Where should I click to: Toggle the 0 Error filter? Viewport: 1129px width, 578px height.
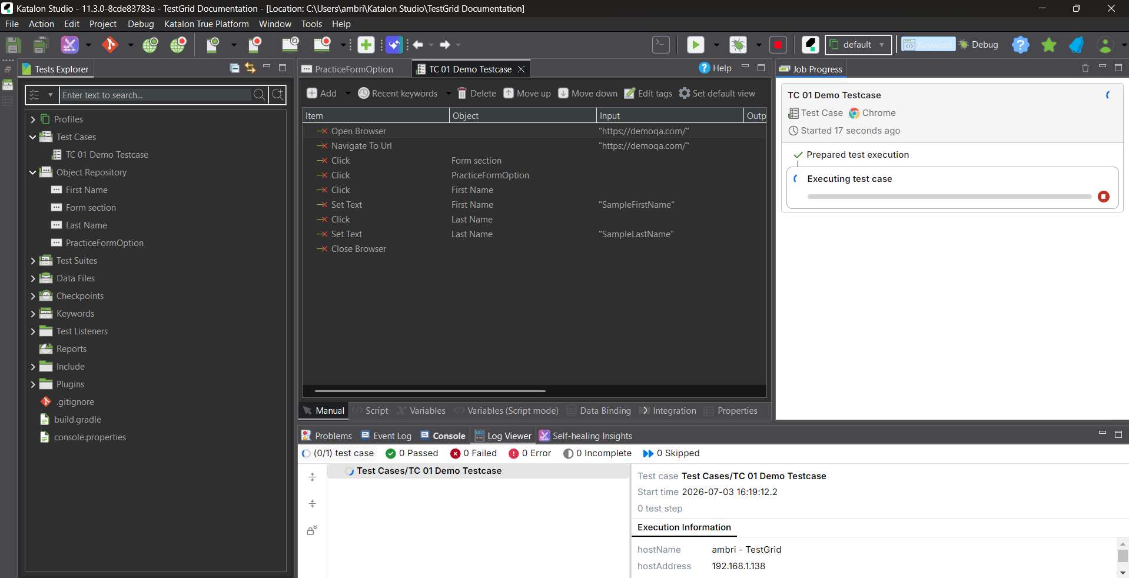(530, 453)
